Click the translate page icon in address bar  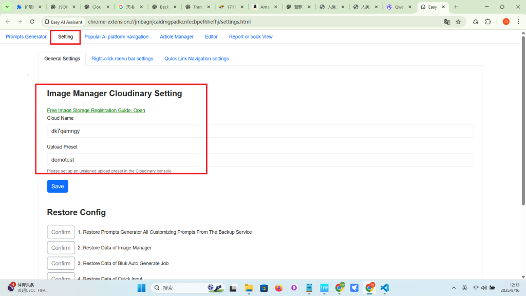(x=447, y=22)
